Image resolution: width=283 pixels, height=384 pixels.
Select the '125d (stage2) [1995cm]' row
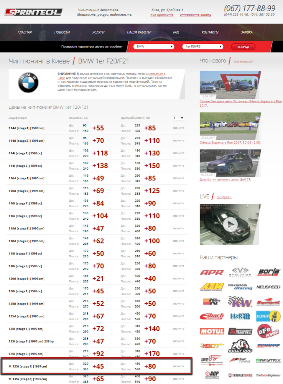(x=97, y=316)
